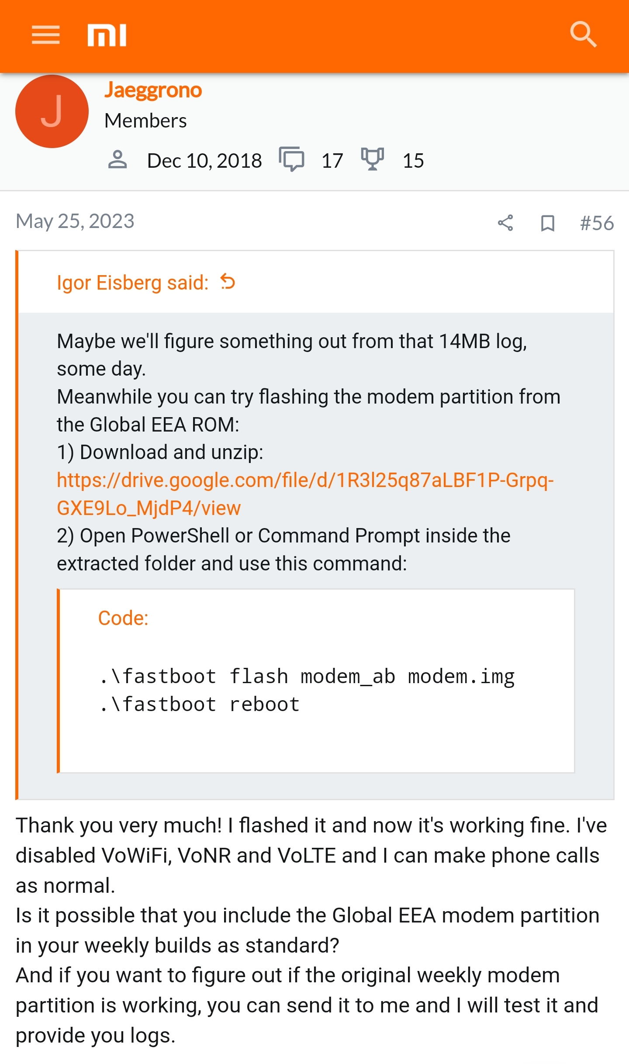Click the Jaeggrono avatar circle
This screenshot has width=629, height=1064.
(52, 111)
